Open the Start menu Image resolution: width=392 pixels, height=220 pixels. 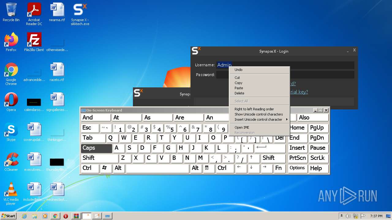tap(8, 216)
